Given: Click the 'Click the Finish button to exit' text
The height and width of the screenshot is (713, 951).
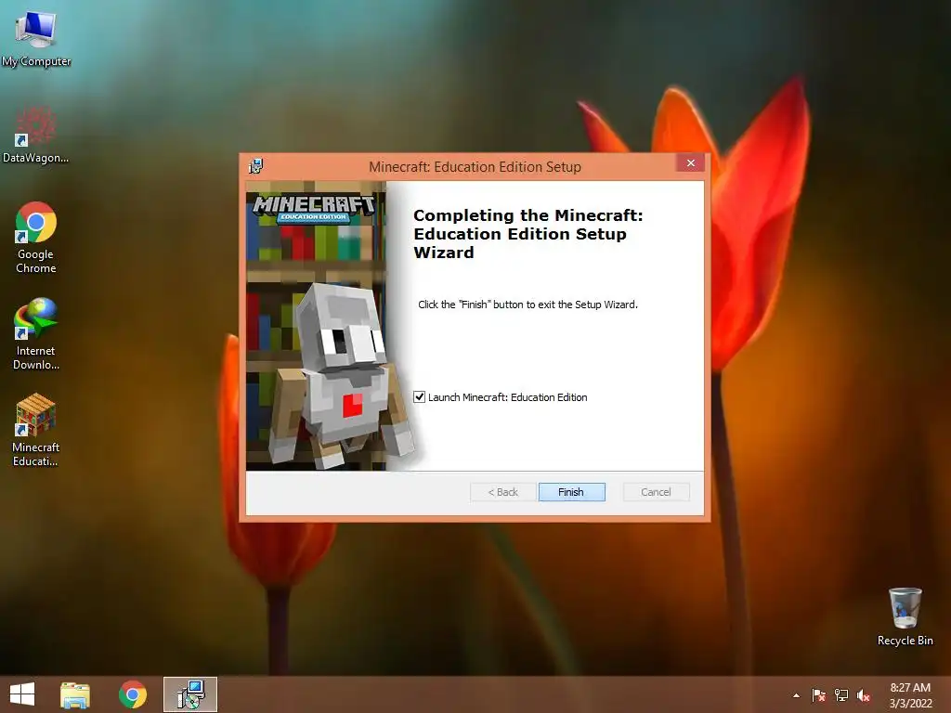Looking at the screenshot, I should pyautogui.click(x=528, y=305).
